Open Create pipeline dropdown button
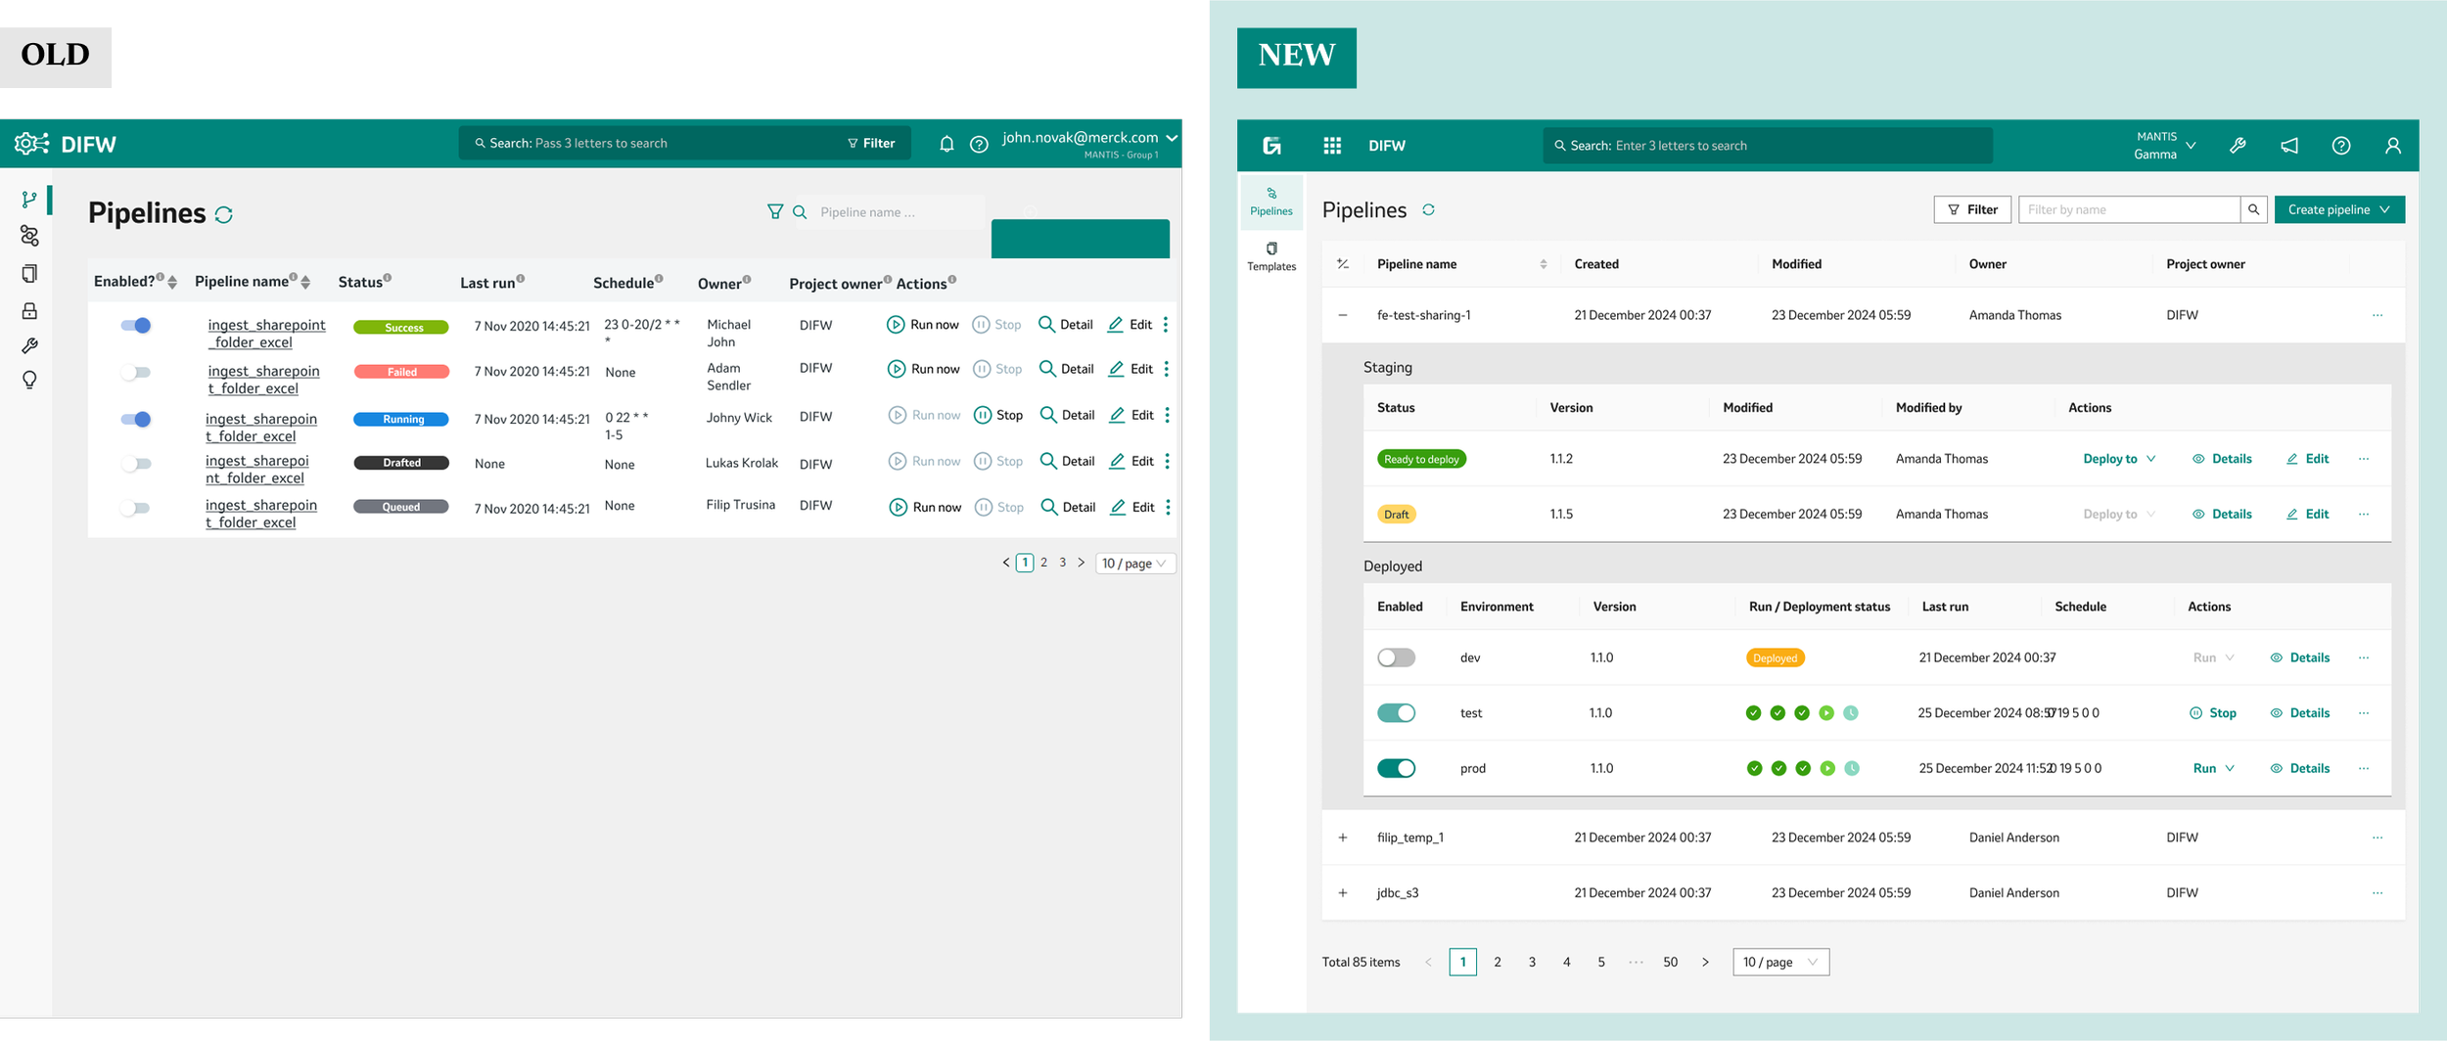 point(2339,209)
